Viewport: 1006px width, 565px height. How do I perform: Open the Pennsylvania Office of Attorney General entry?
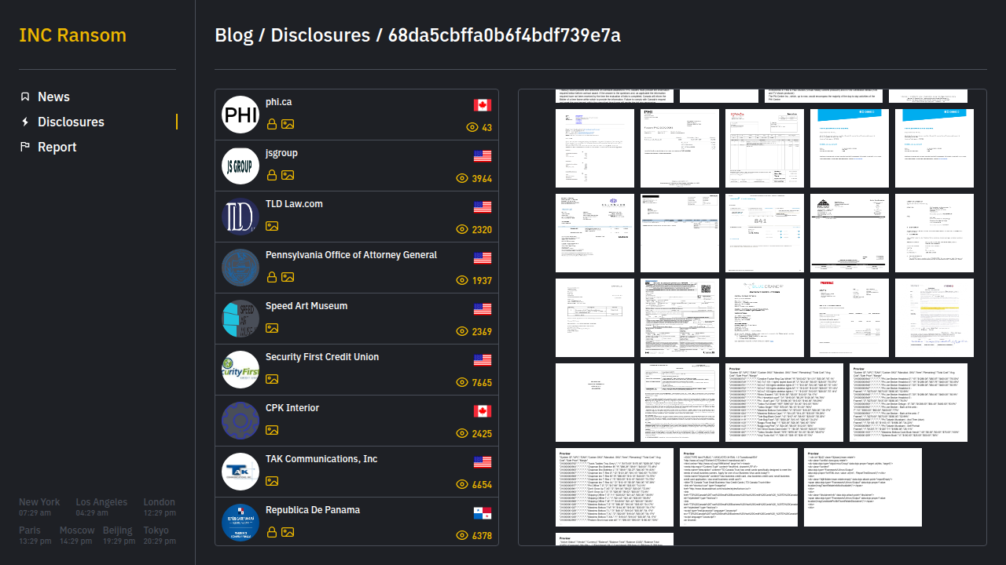coord(351,255)
